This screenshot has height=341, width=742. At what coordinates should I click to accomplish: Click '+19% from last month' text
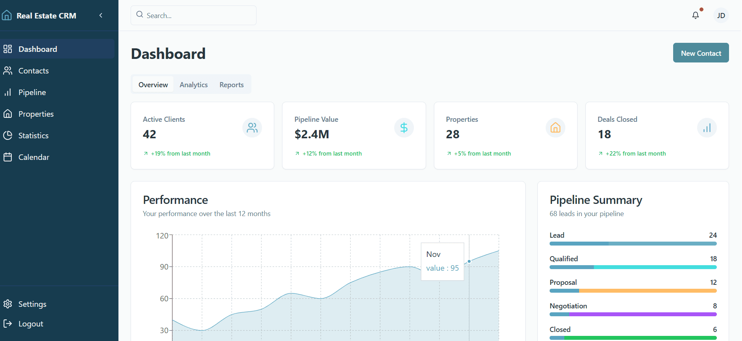pyautogui.click(x=181, y=154)
